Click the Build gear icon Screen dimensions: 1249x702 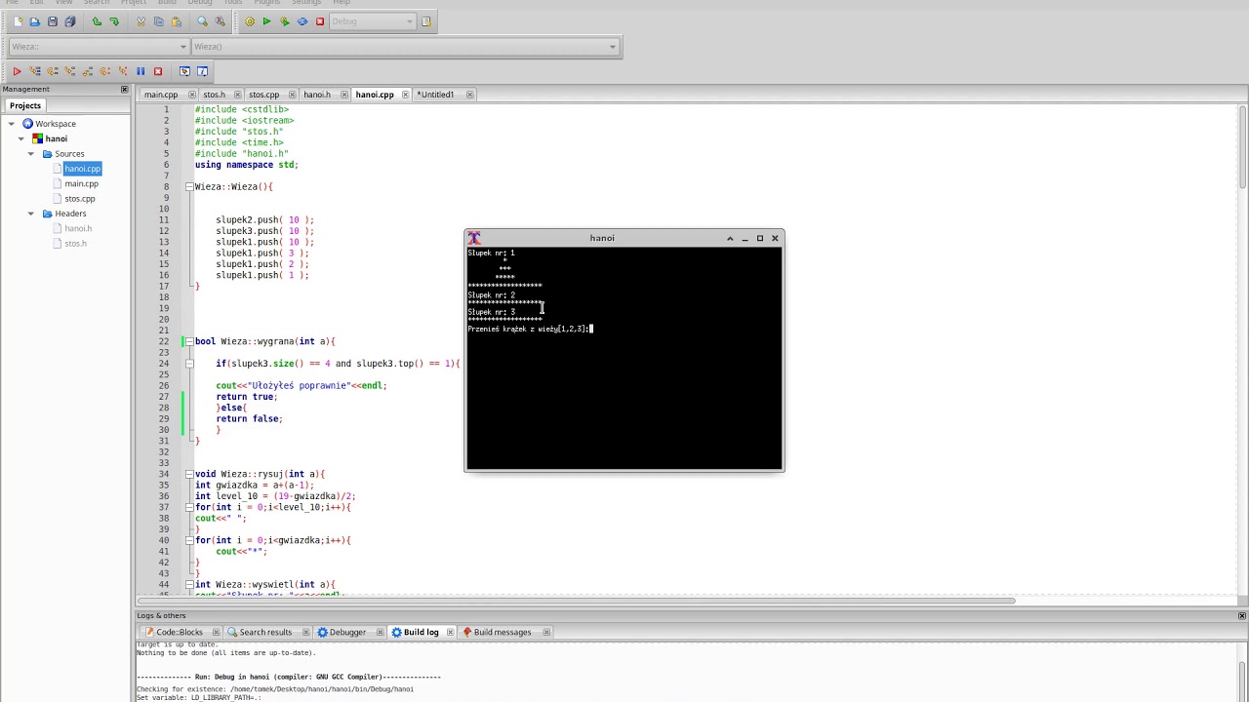(249, 21)
